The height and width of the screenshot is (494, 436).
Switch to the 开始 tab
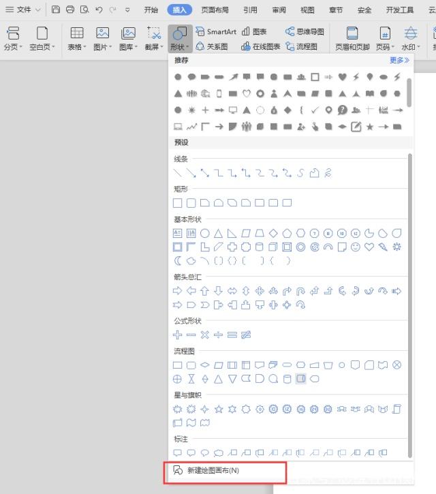151,10
